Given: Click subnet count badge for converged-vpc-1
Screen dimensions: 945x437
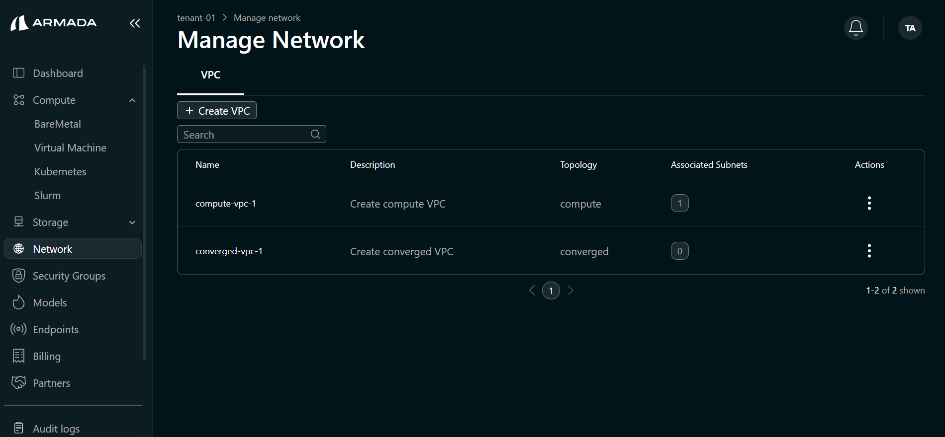Looking at the screenshot, I should [x=680, y=251].
